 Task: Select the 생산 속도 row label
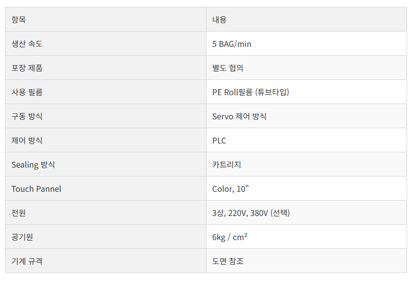point(27,44)
